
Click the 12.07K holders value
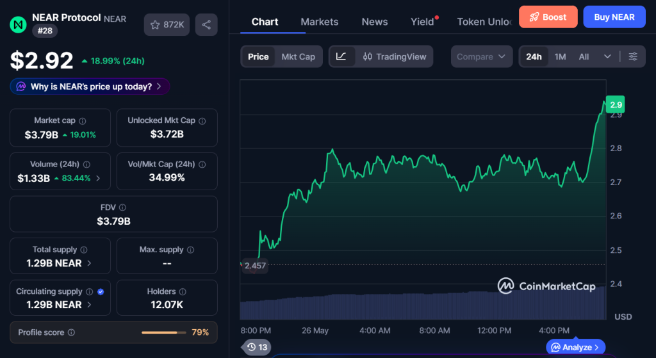pyautogui.click(x=167, y=305)
